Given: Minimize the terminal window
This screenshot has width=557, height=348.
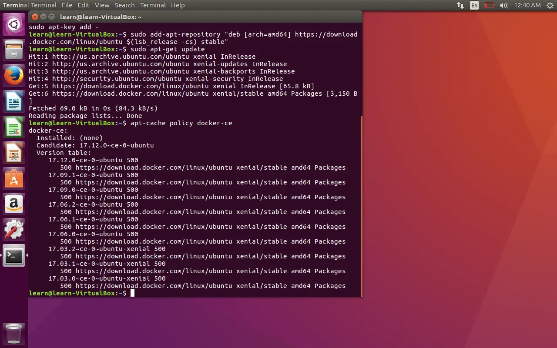Looking at the screenshot, I should 43,17.
